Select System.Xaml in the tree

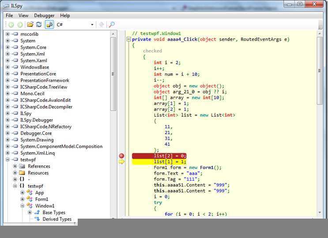(x=34, y=60)
